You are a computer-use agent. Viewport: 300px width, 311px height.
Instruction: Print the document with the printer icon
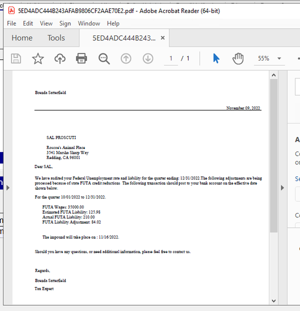pyautogui.click(x=81, y=58)
